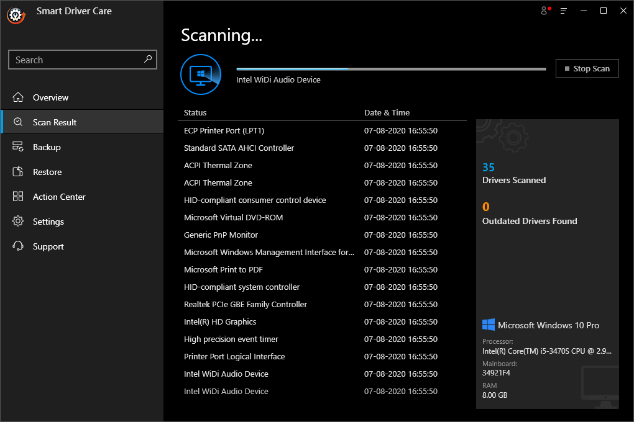The image size is (634, 422).
Task: Select the Realtek PCIe GBE Family Controller row
Action: (x=246, y=304)
